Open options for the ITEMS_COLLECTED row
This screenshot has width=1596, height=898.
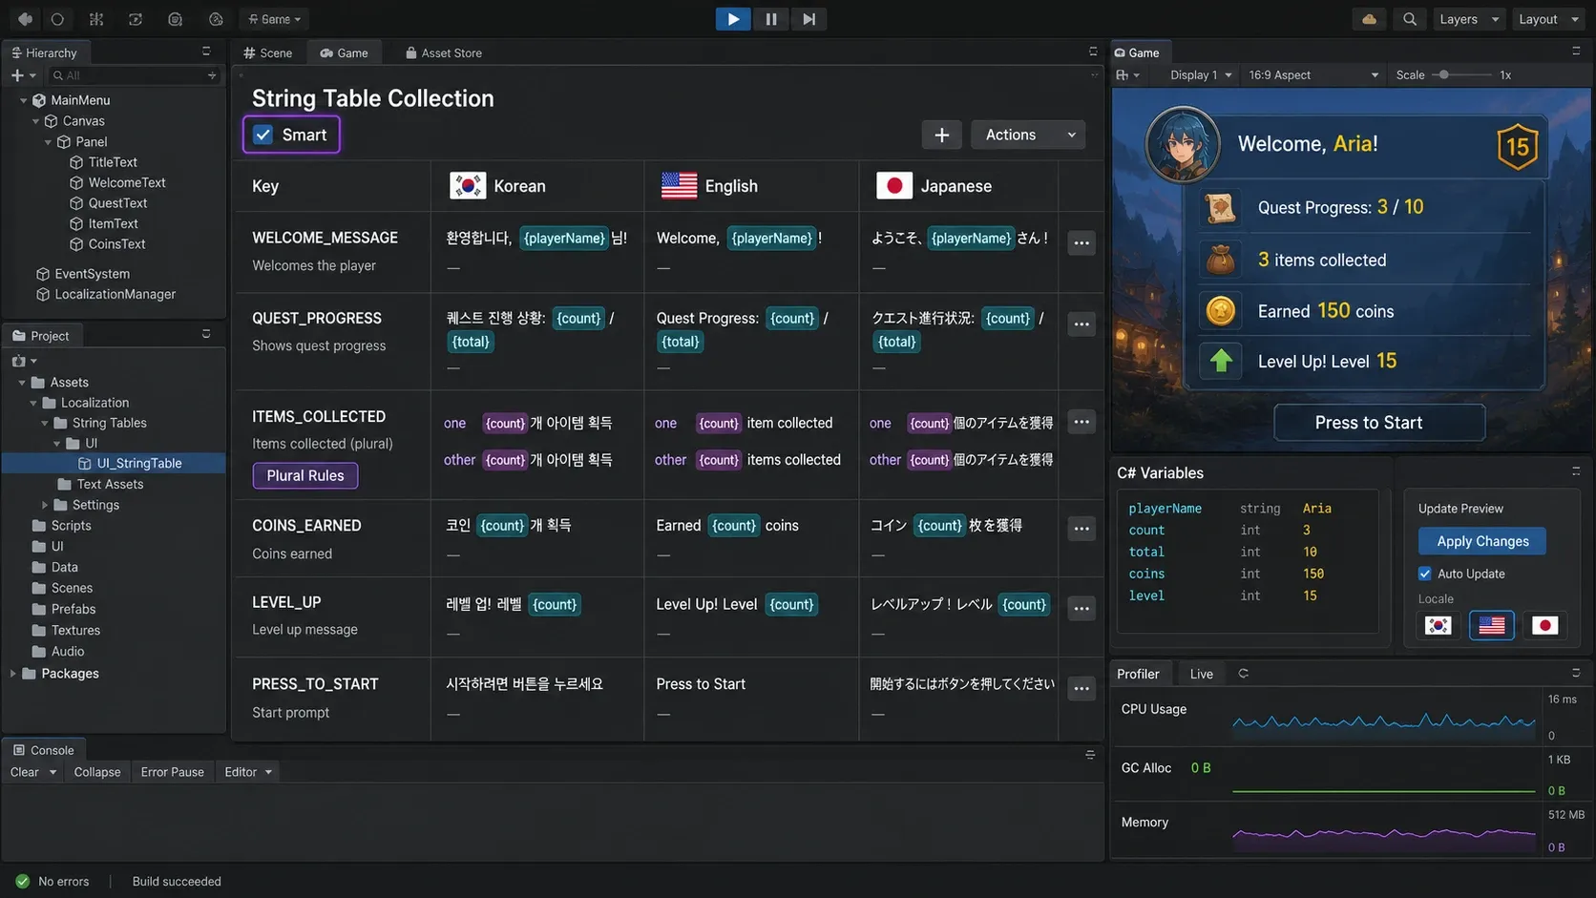pos(1081,422)
